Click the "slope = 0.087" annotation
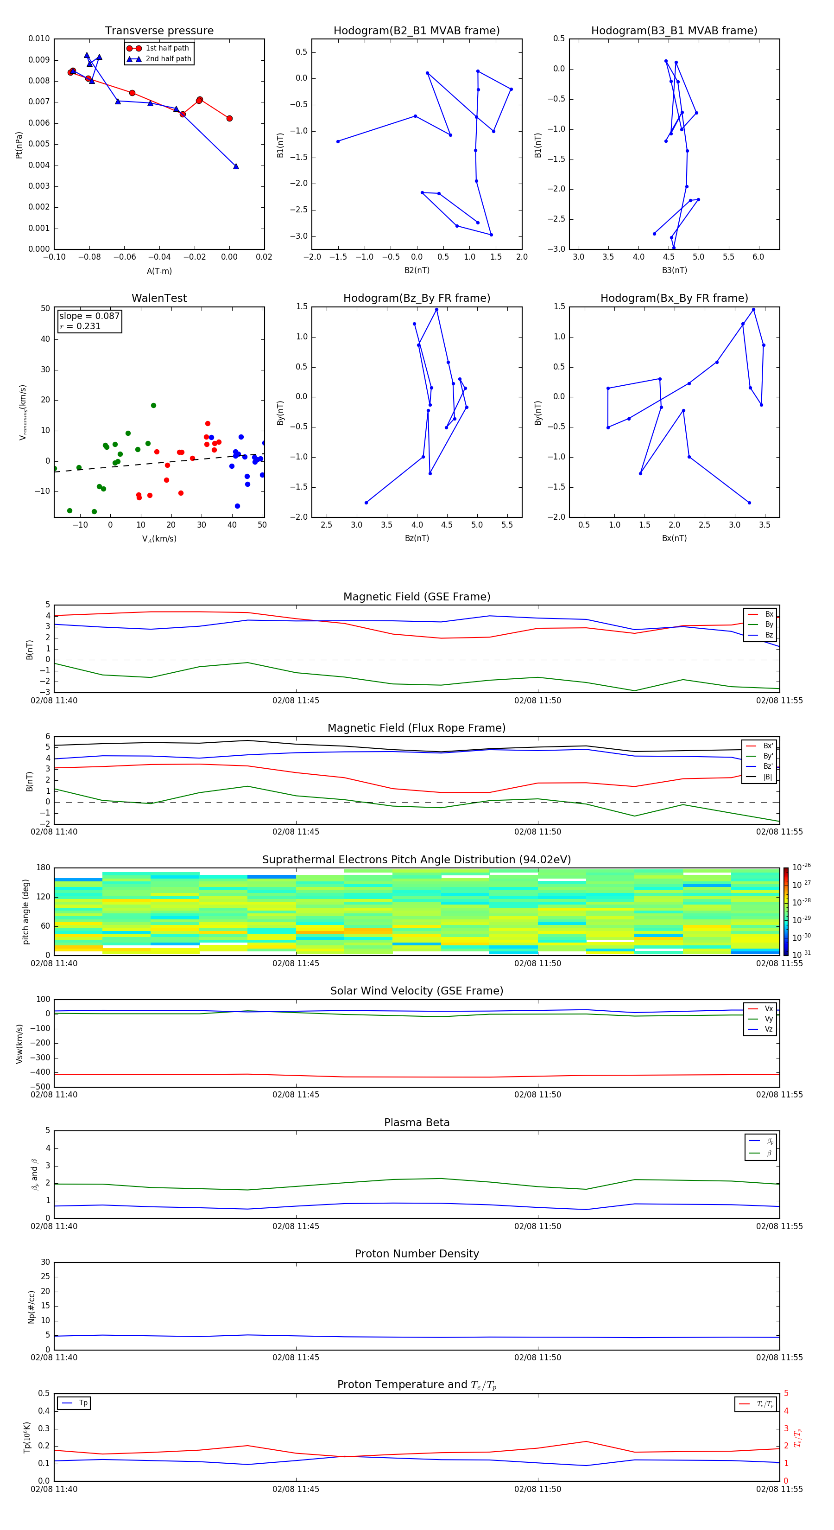Screen dimensions: 834x1530 (89, 316)
